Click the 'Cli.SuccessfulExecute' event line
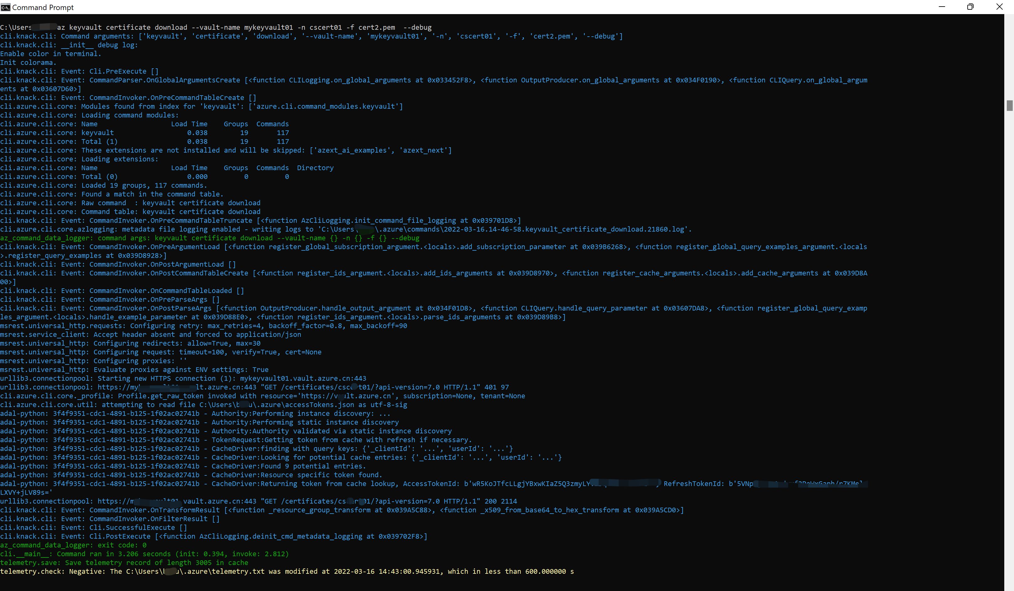 93,528
